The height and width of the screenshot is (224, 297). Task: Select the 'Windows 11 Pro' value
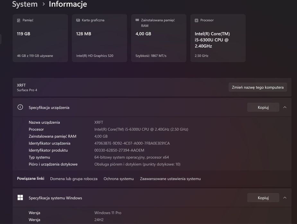108,213
